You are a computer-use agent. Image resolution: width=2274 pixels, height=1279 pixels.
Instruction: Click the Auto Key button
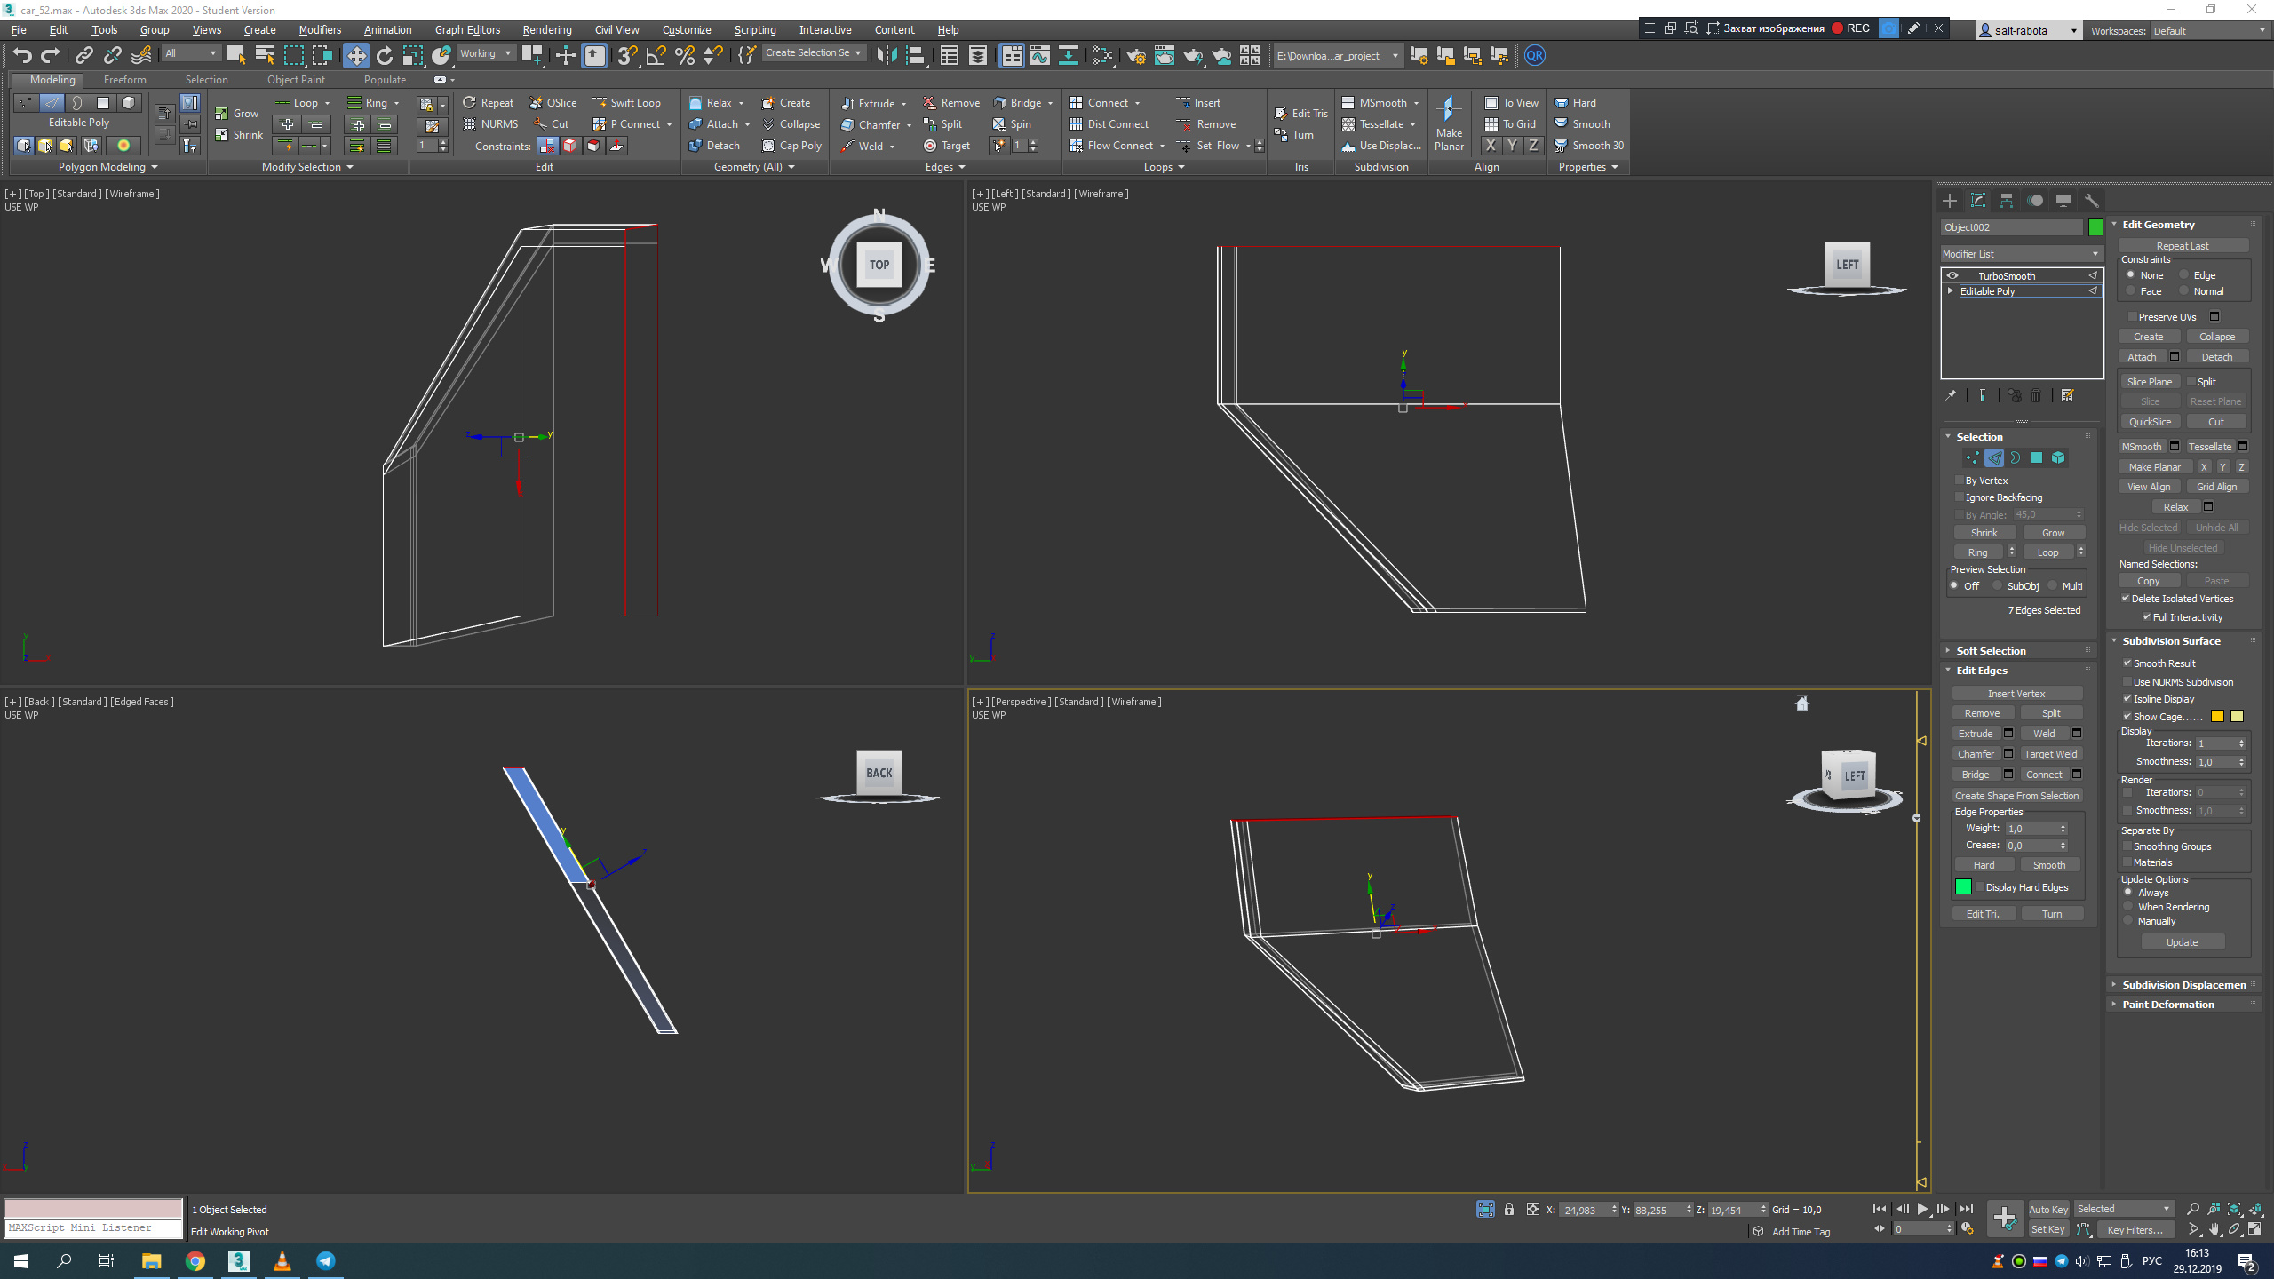click(2048, 1210)
